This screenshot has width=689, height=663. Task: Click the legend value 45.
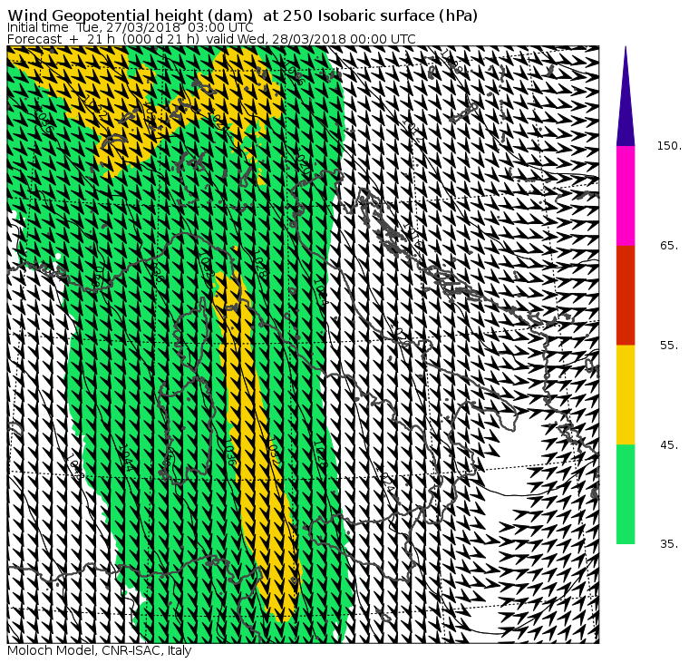coord(669,445)
